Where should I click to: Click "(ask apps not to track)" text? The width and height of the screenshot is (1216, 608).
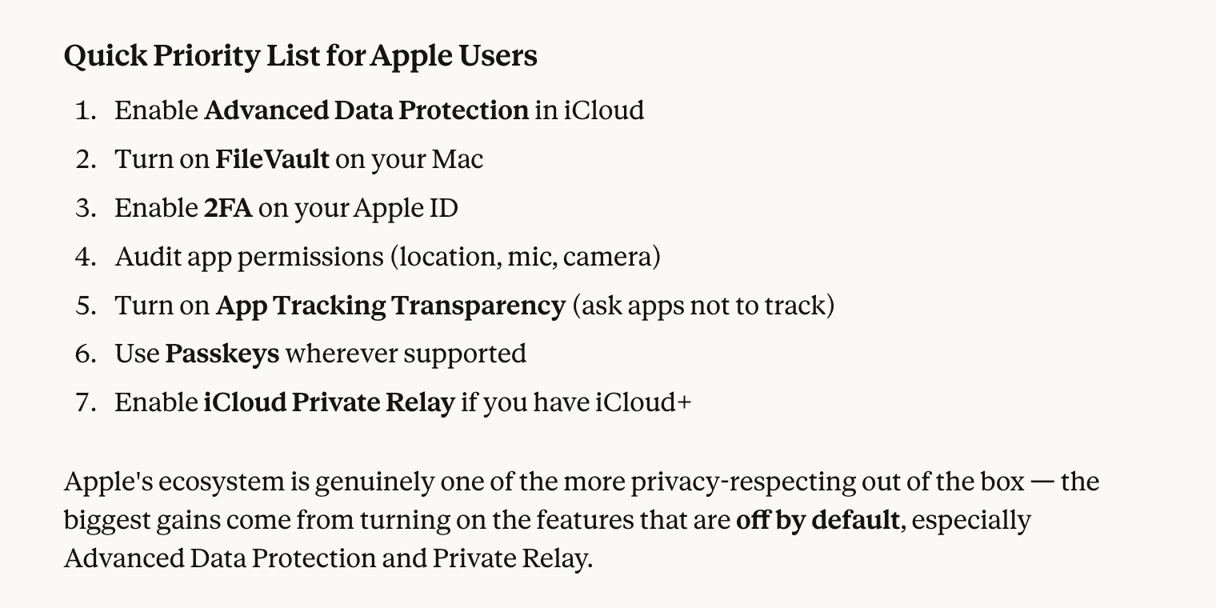click(703, 306)
